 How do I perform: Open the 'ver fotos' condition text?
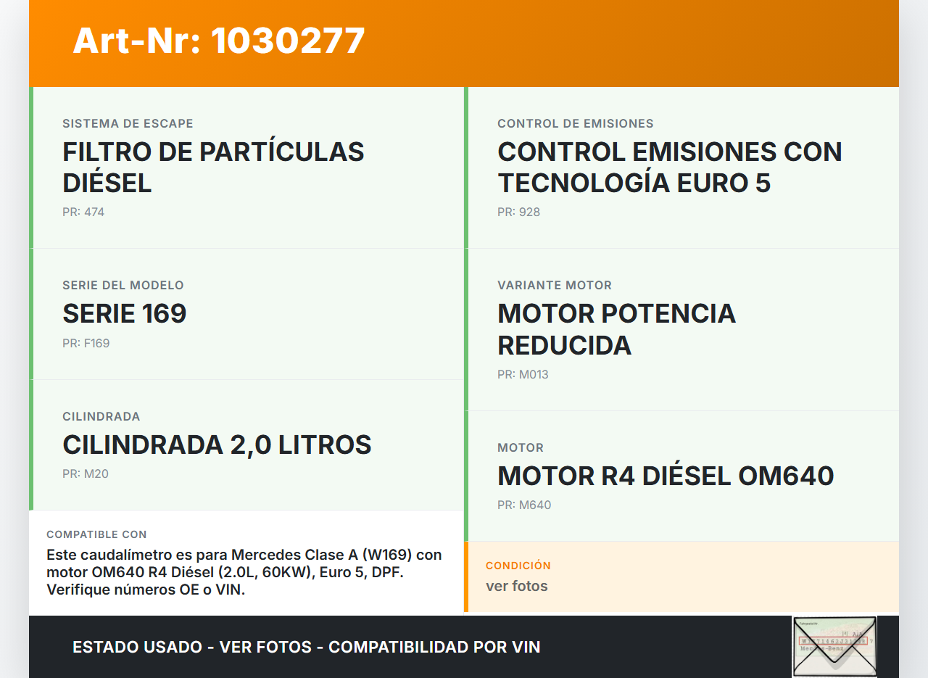tap(517, 586)
